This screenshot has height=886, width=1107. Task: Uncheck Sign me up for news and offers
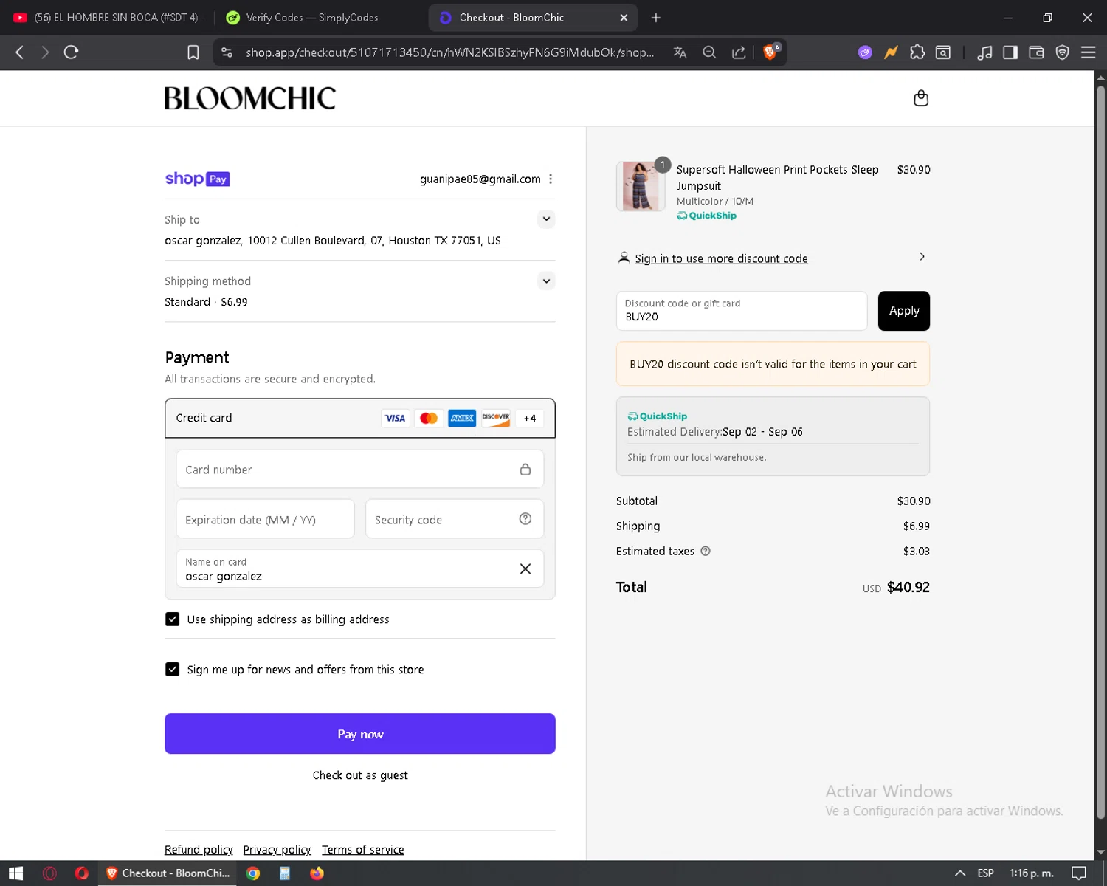coord(172,669)
